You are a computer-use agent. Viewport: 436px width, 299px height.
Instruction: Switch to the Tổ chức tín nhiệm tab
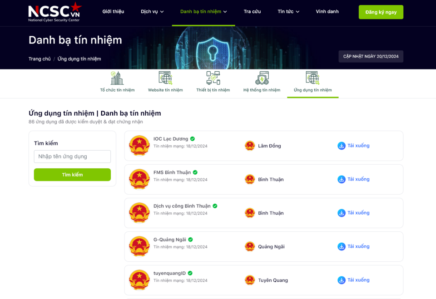tap(117, 90)
